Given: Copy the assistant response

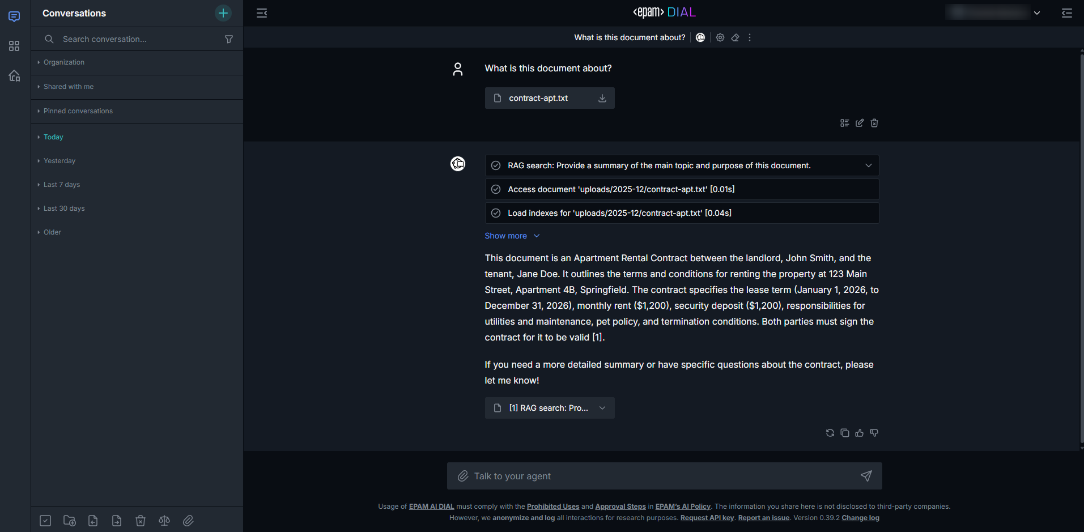Looking at the screenshot, I should click(844, 433).
